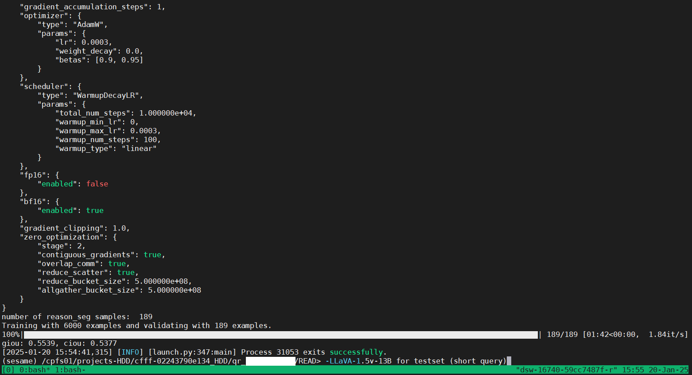Click the "warmup_max_lr": 0.0003 line

[108, 131]
